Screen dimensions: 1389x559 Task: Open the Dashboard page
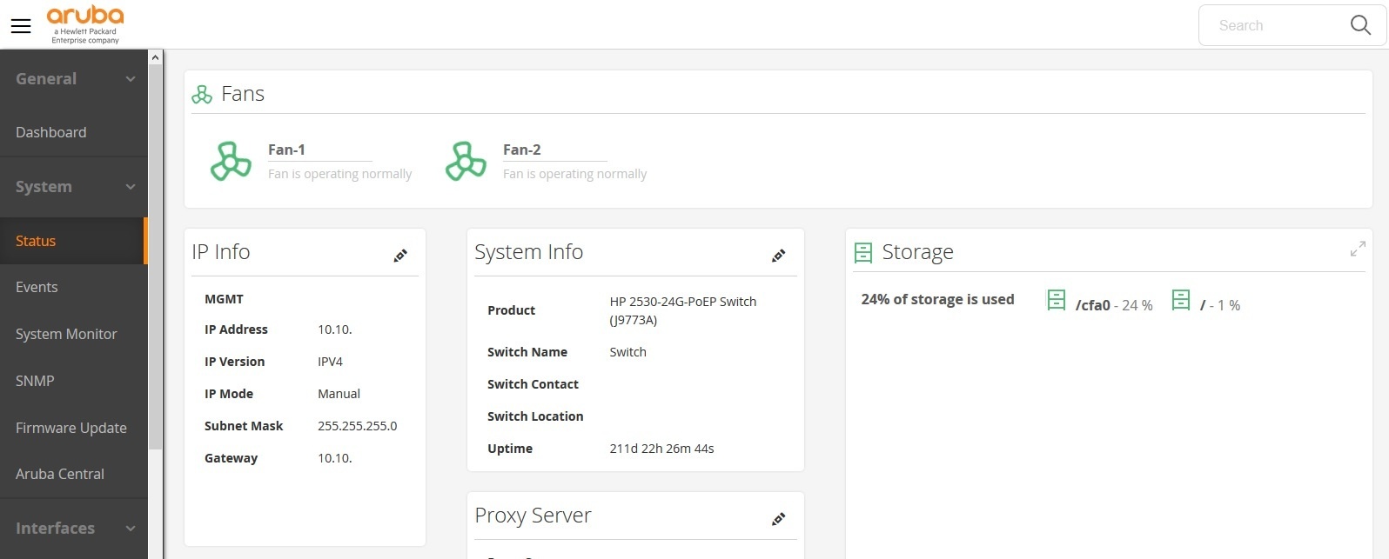pyautogui.click(x=51, y=132)
